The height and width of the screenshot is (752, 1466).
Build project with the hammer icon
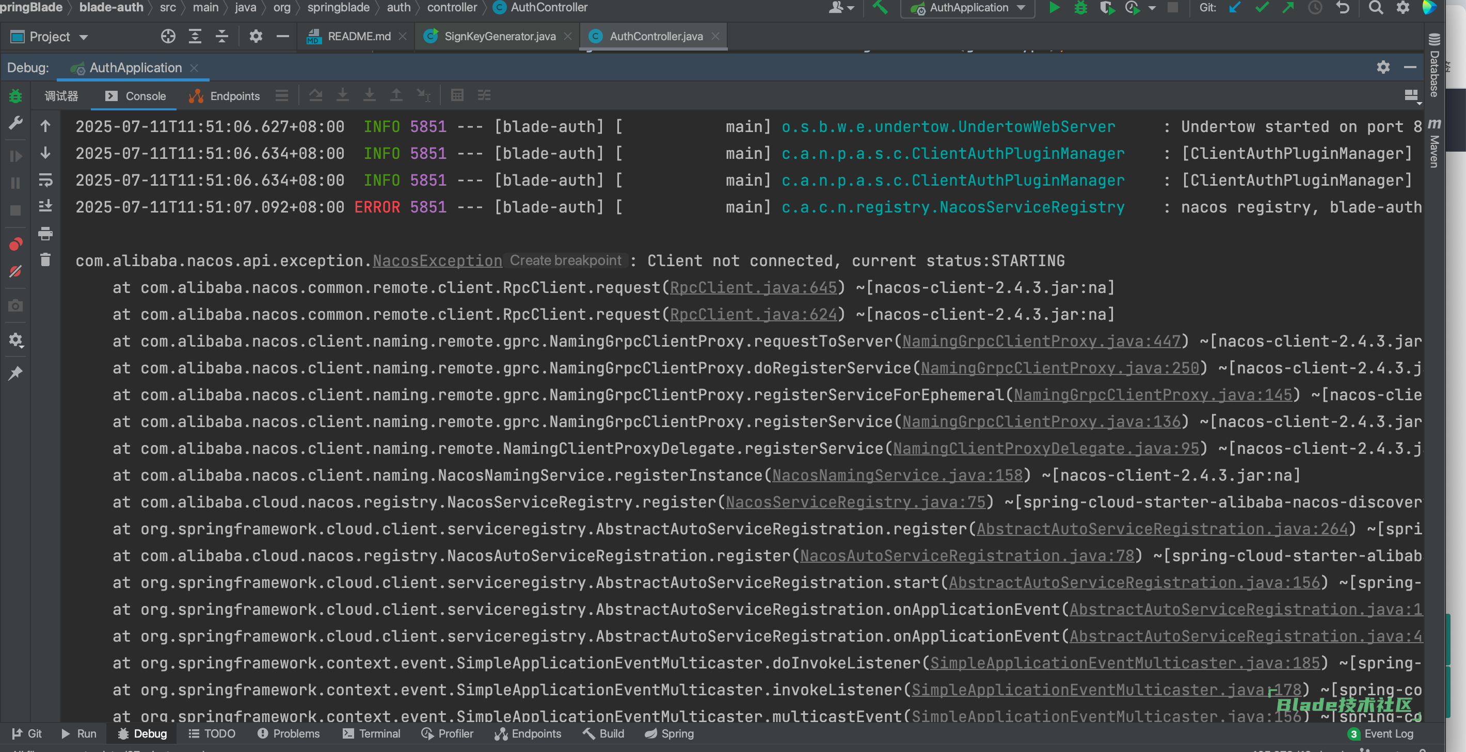pyautogui.click(x=880, y=8)
